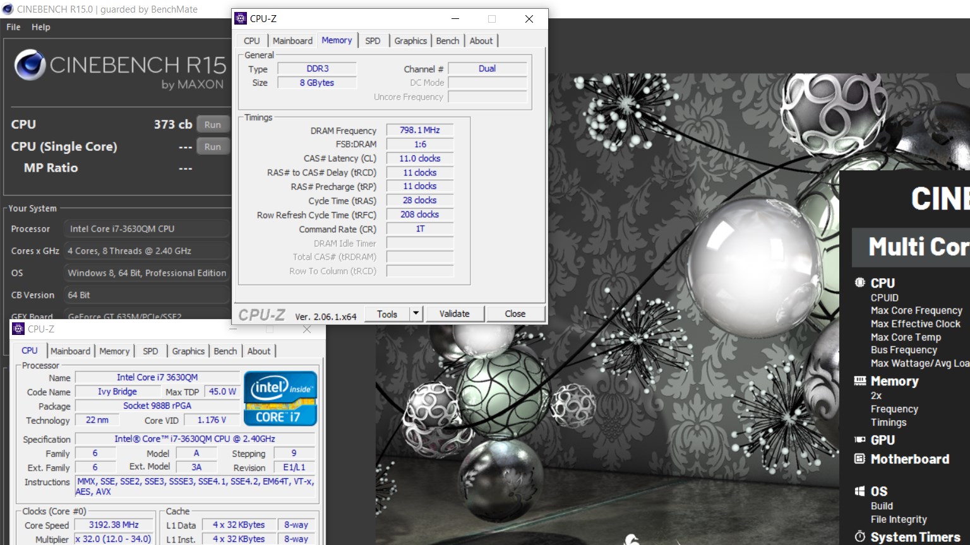This screenshot has width=970, height=545.
Task: Click the tRFC value 208 clocks
Action: tap(420, 214)
